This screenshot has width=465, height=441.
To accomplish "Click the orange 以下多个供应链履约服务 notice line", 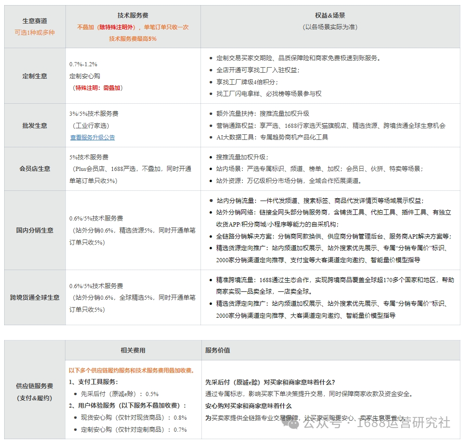I will point(131,370).
